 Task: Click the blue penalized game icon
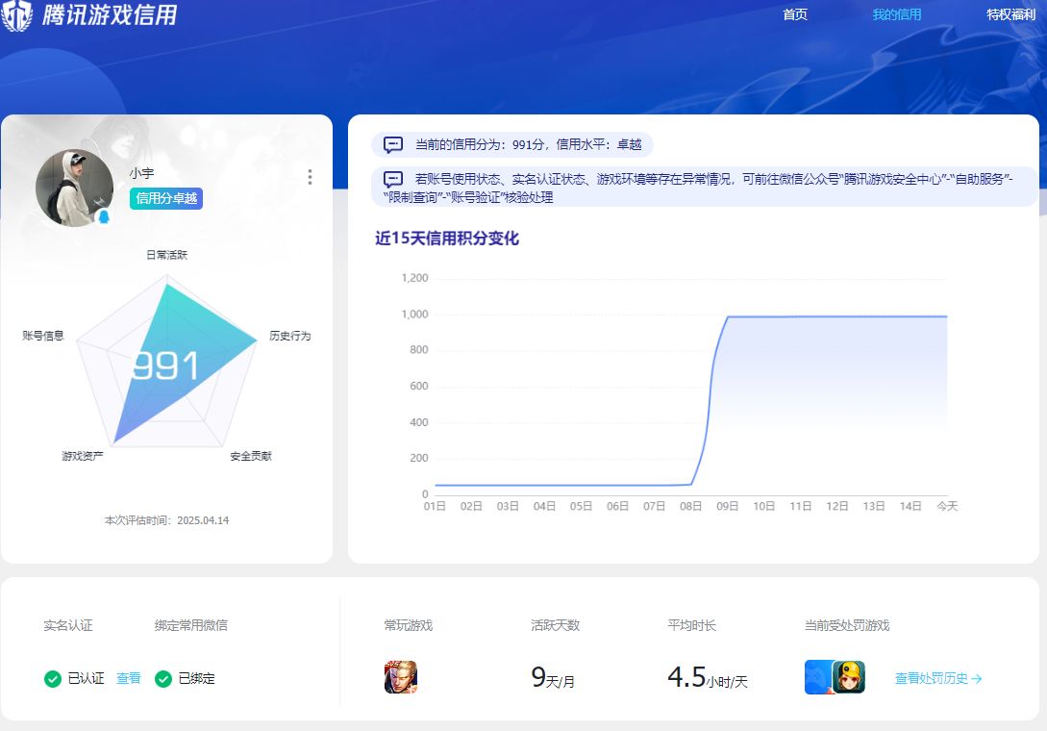818,677
